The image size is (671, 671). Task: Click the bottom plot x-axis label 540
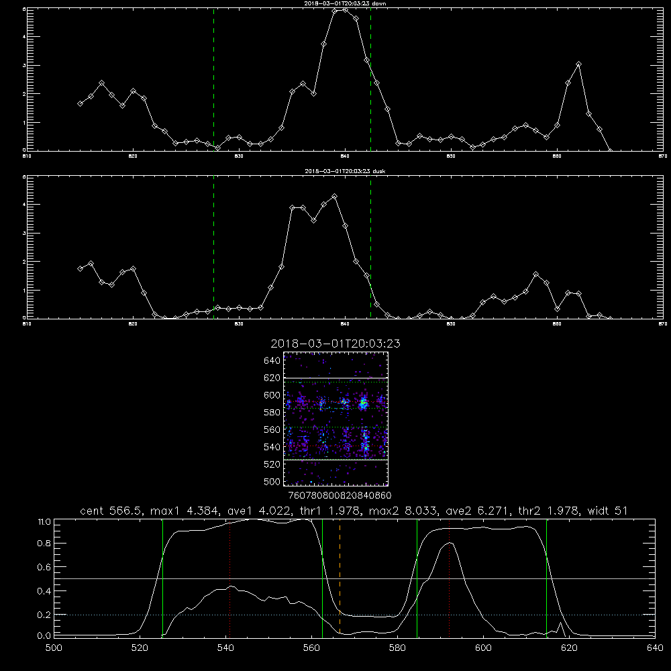225,648
